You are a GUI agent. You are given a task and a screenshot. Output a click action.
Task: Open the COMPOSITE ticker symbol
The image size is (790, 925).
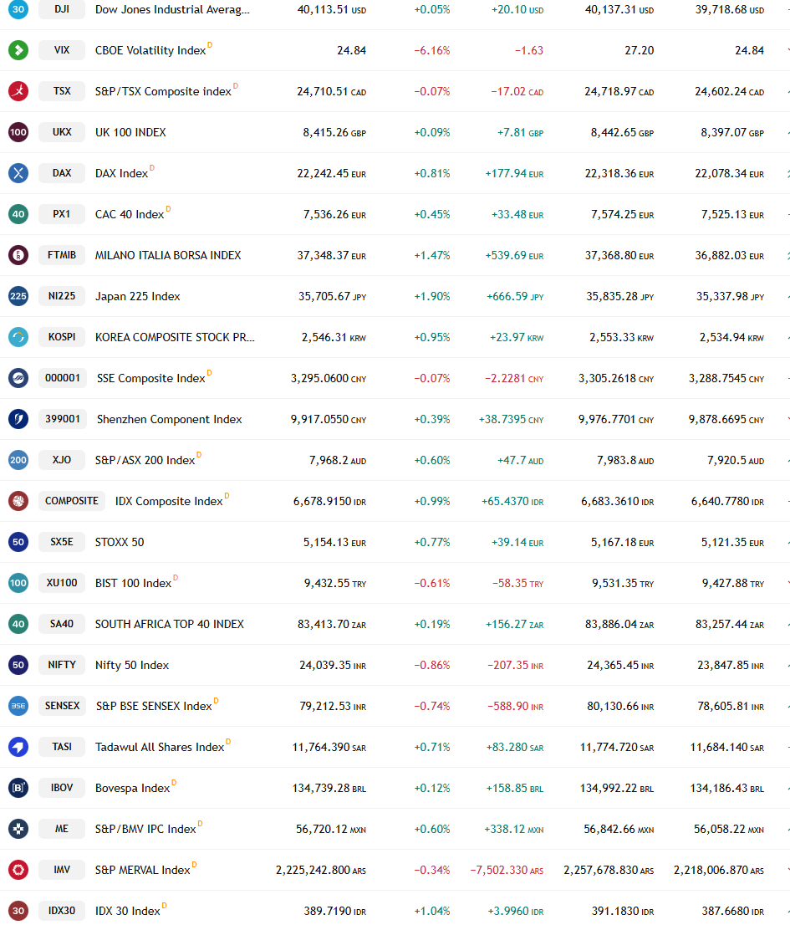[x=71, y=501]
